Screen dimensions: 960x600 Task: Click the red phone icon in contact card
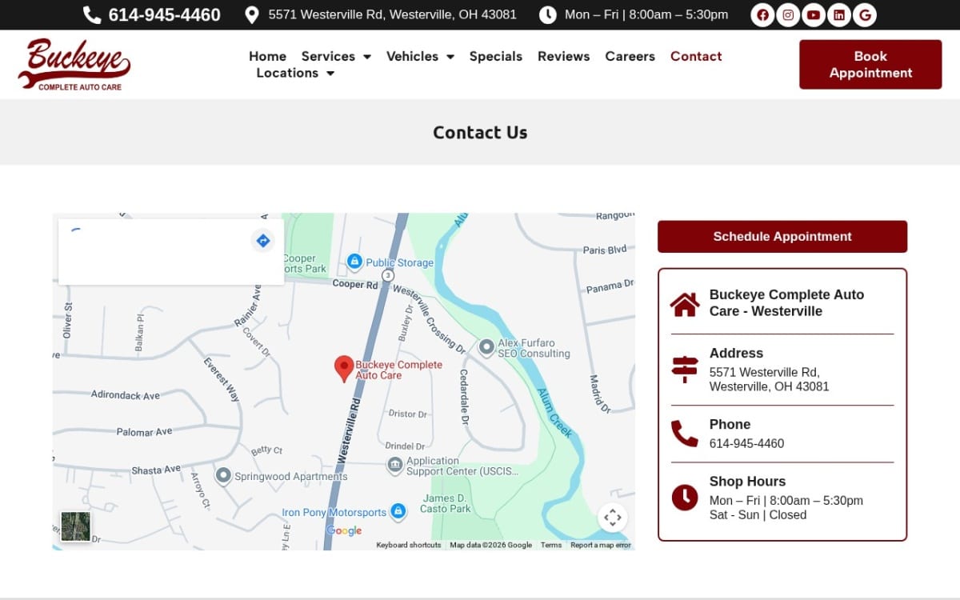pyautogui.click(x=685, y=434)
